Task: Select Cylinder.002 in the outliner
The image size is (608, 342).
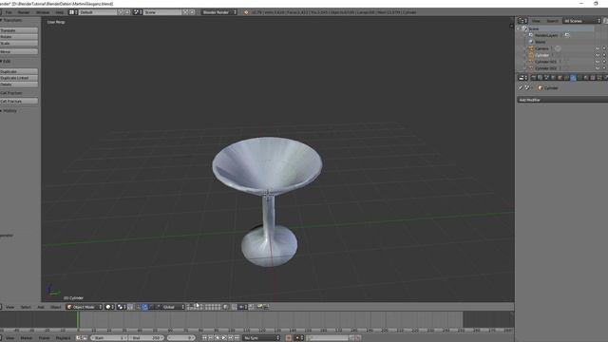Action: (x=545, y=68)
